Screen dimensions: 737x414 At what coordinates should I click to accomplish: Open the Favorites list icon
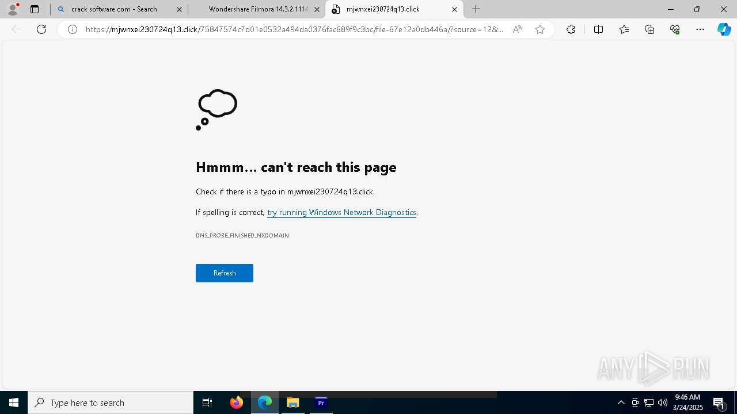click(624, 29)
